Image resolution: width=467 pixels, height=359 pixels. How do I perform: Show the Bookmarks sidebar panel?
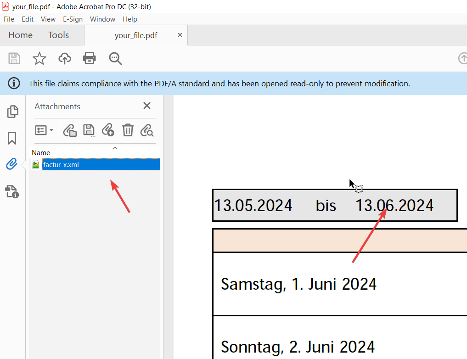[12, 138]
